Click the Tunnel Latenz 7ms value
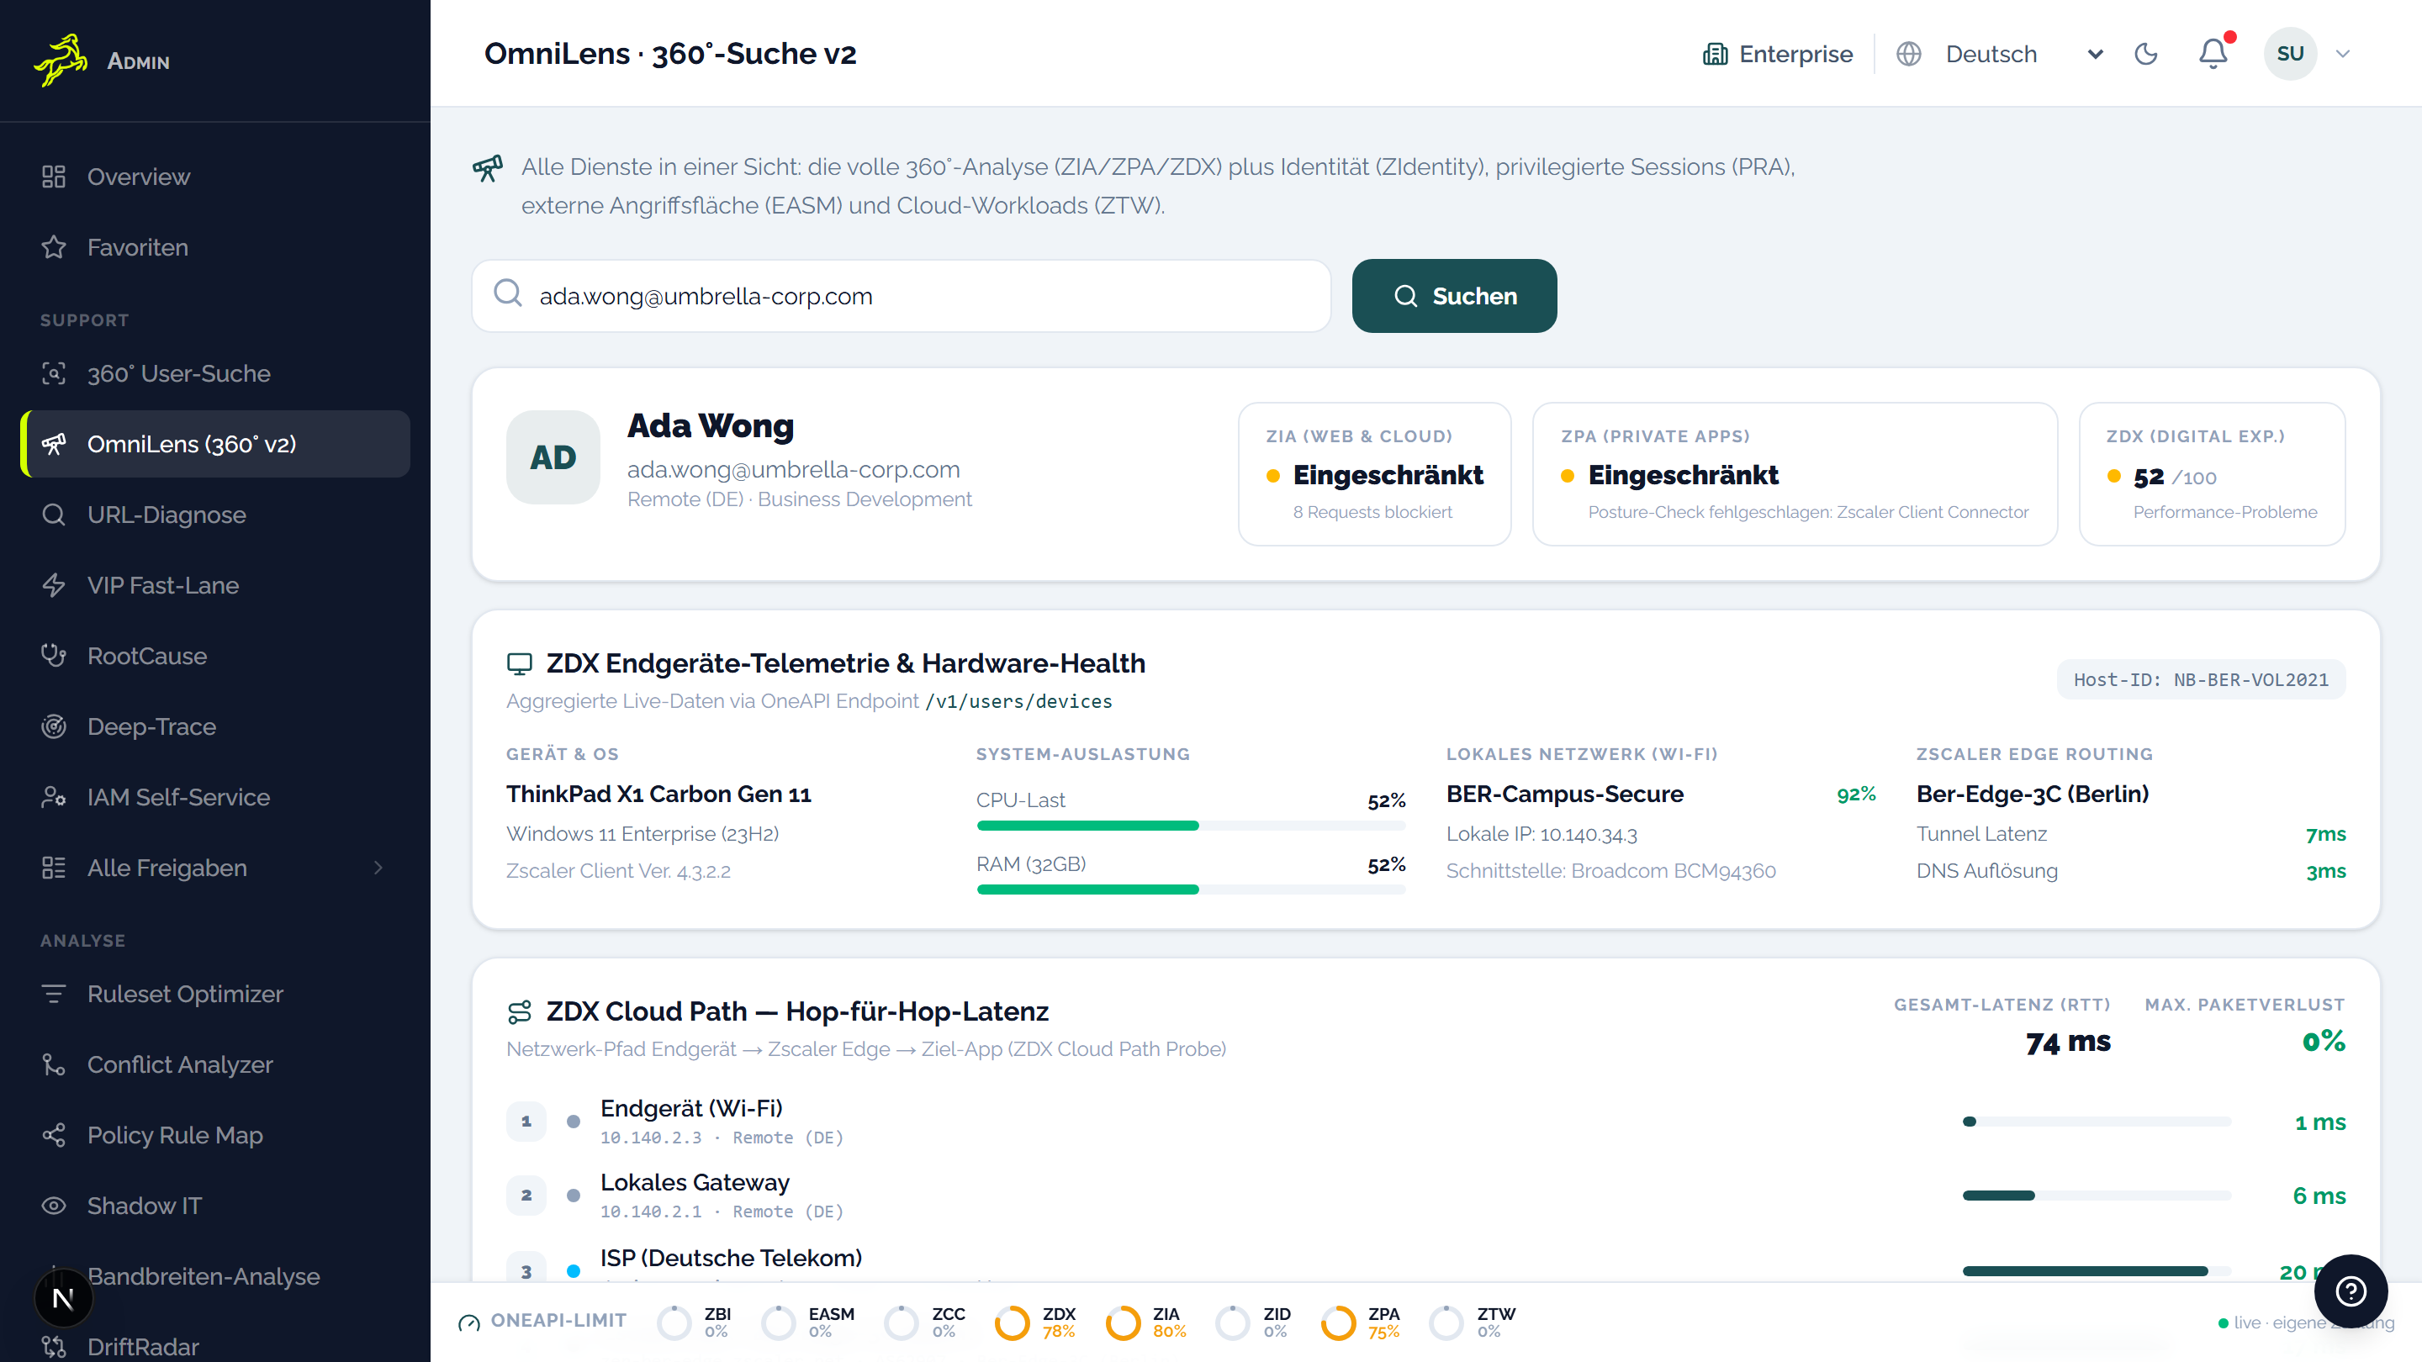Image resolution: width=2422 pixels, height=1362 pixels. [x=2325, y=834]
